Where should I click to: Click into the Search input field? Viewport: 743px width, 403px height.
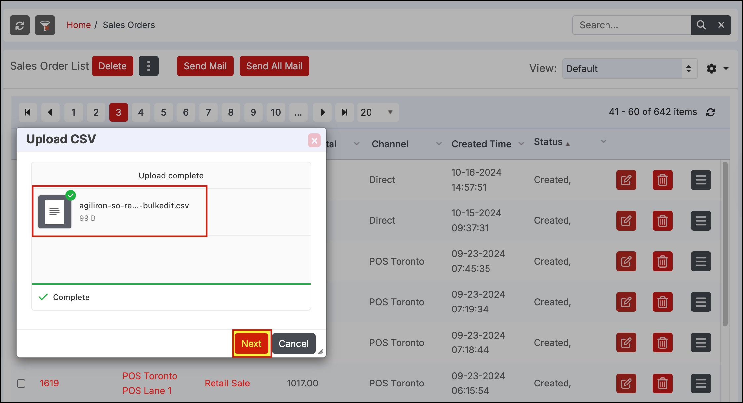[x=631, y=25]
